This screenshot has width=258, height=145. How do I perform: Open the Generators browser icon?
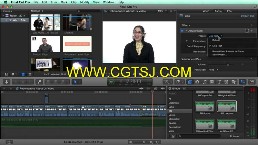(226, 82)
